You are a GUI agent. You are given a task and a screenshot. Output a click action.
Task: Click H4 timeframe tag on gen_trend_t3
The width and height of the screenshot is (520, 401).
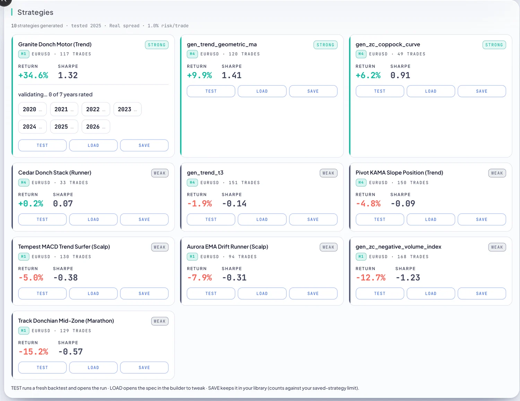coord(192,182)
